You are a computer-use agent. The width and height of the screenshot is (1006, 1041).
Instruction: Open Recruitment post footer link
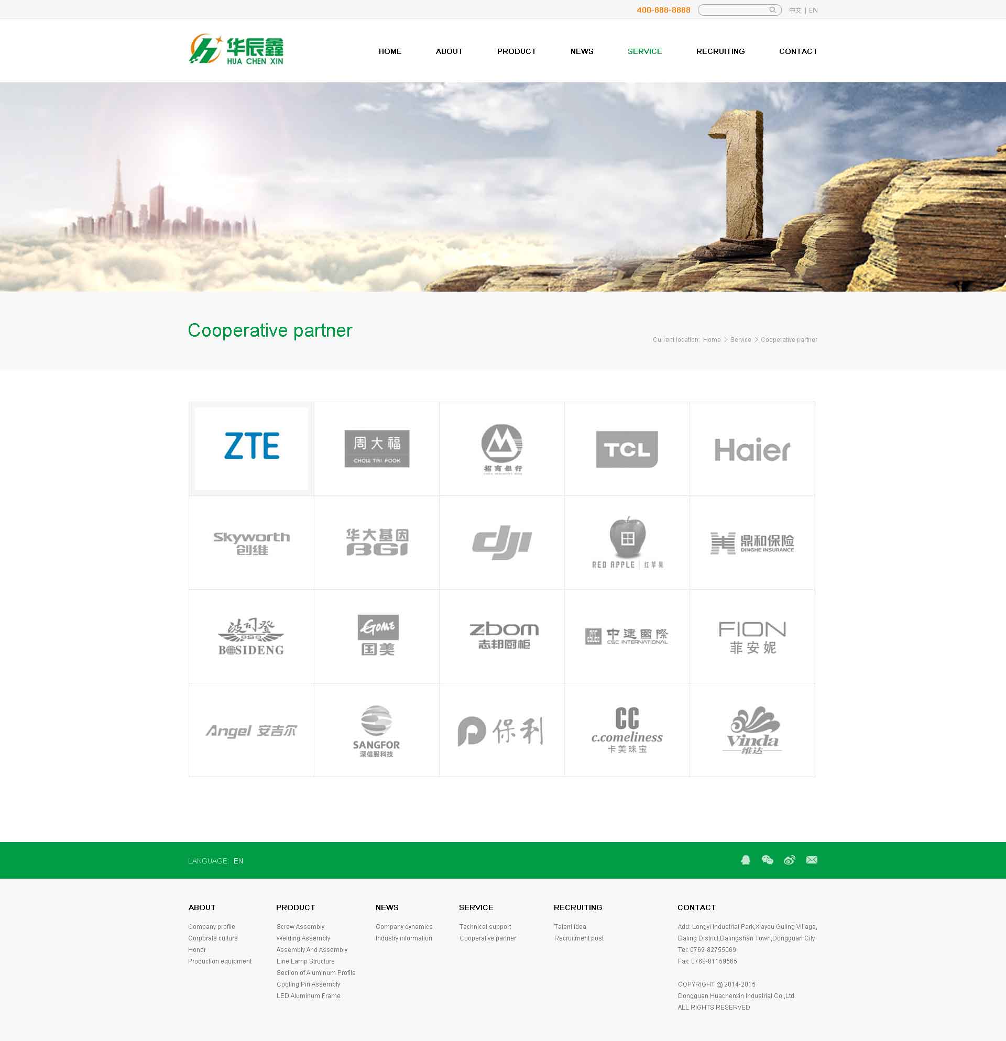[x=579, y=938]
